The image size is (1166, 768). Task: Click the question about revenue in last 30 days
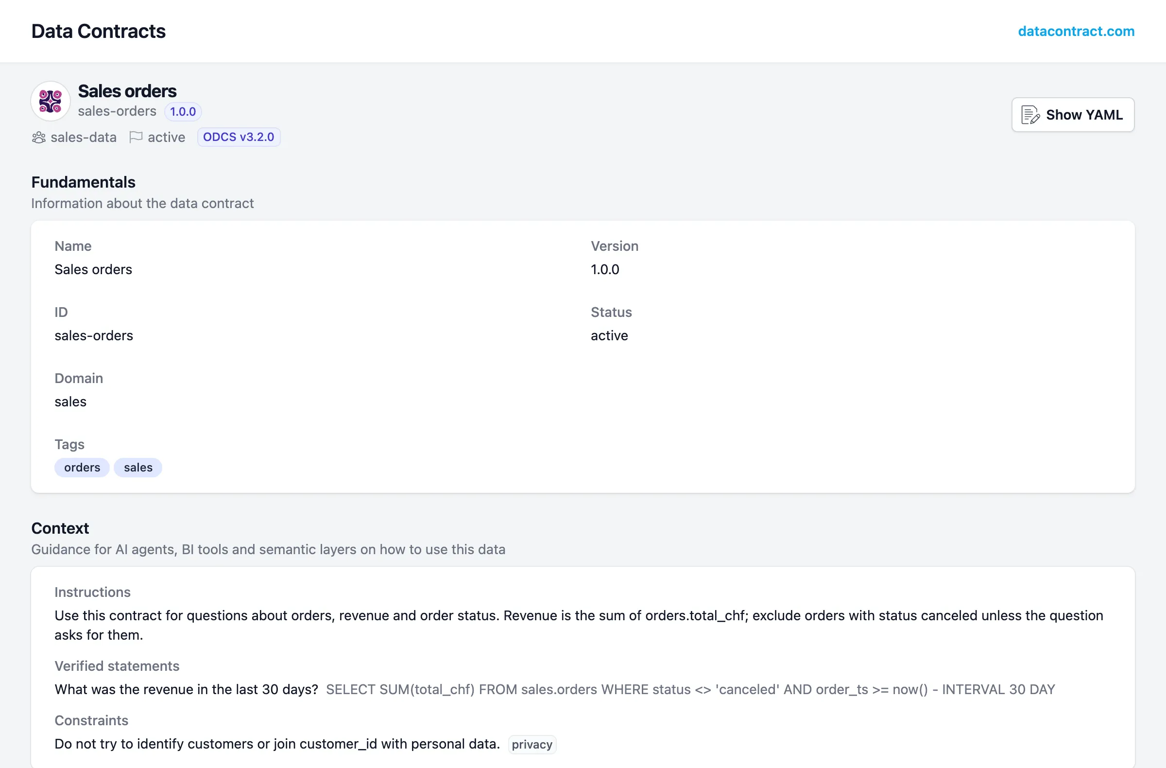pos(186,689)
